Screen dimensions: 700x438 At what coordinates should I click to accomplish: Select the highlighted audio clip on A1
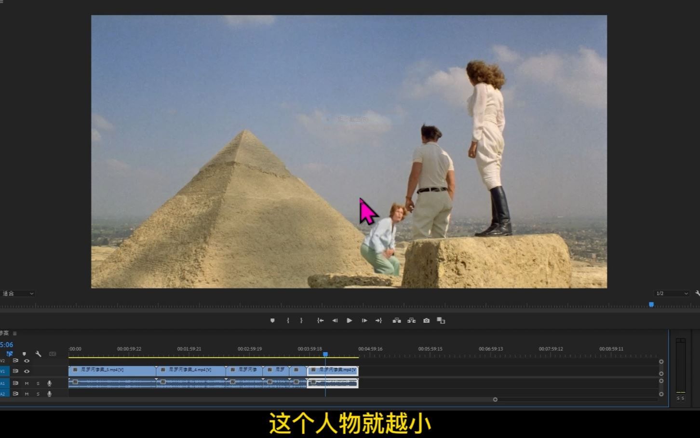[333, 383]
